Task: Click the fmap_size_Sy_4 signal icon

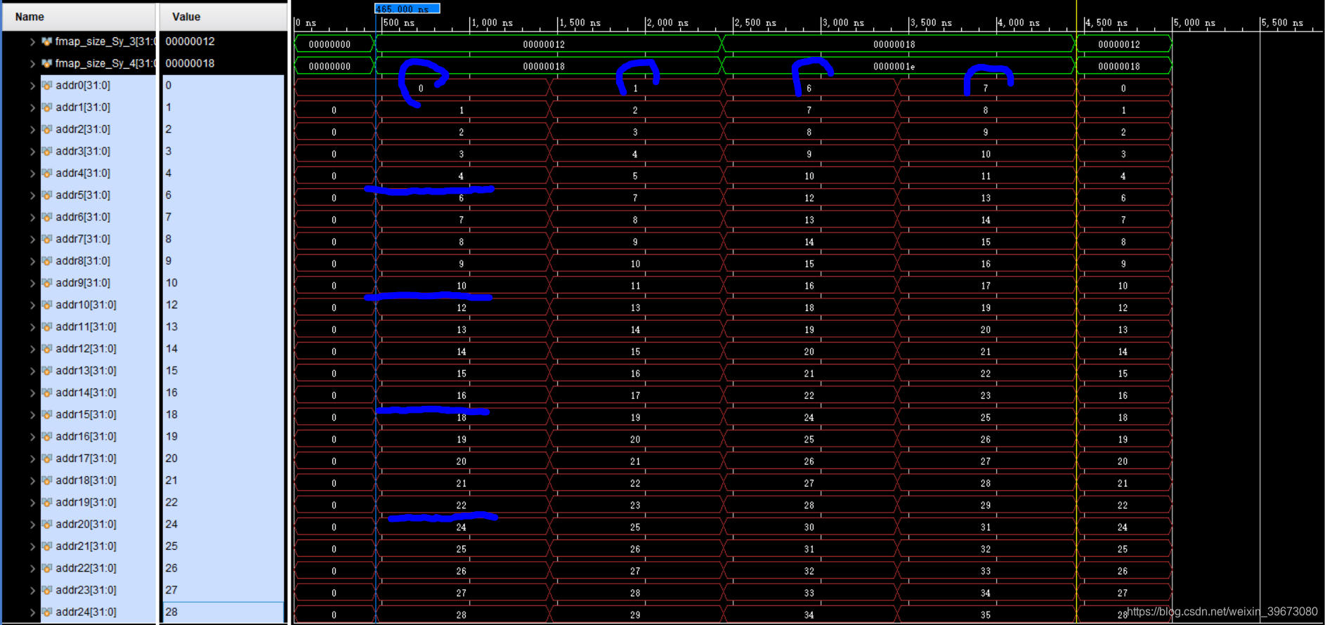Action: click(x=47, y=64)
